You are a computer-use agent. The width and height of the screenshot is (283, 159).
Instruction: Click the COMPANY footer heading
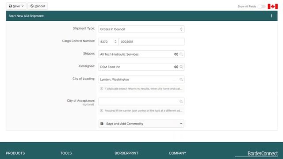177,153
